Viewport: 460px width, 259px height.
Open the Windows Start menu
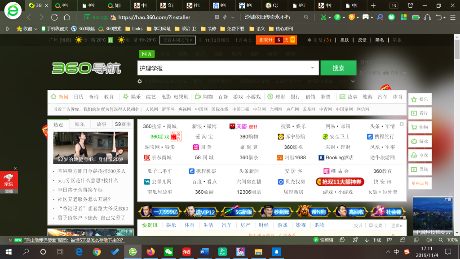coord(9,252)
